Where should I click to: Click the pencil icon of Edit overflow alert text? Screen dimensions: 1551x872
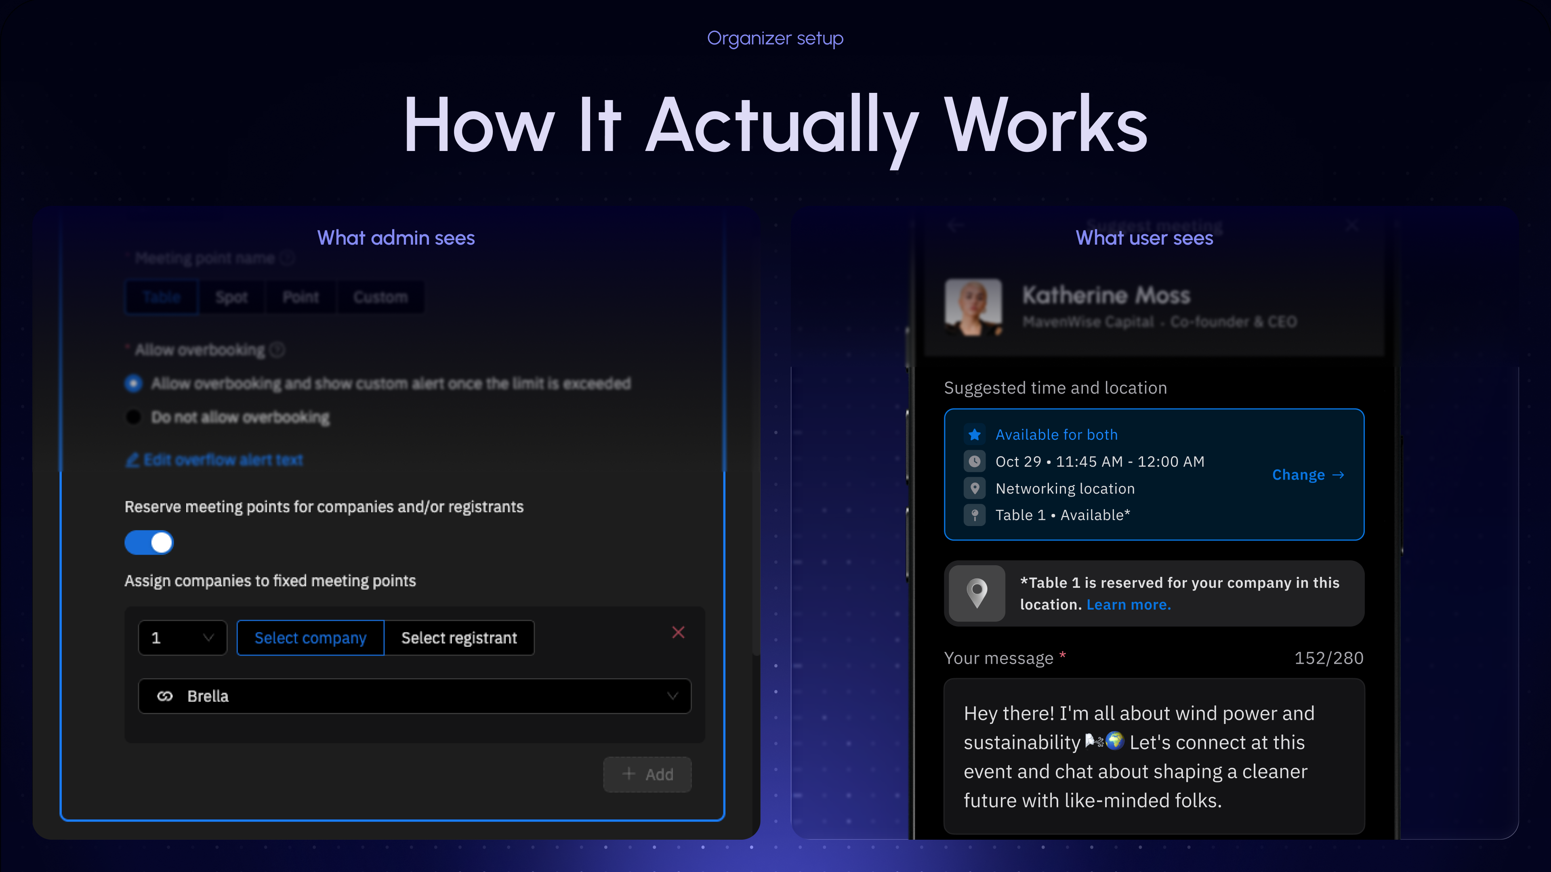(x=132, y=460)
